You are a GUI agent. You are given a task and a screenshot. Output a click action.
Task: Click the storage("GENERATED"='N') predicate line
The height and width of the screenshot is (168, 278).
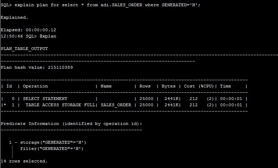coord(53,142)
